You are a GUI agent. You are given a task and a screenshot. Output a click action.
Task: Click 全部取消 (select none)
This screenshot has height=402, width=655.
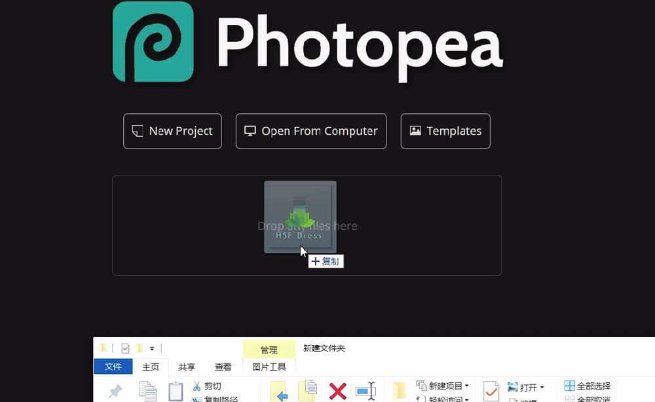tap(588, 399)
